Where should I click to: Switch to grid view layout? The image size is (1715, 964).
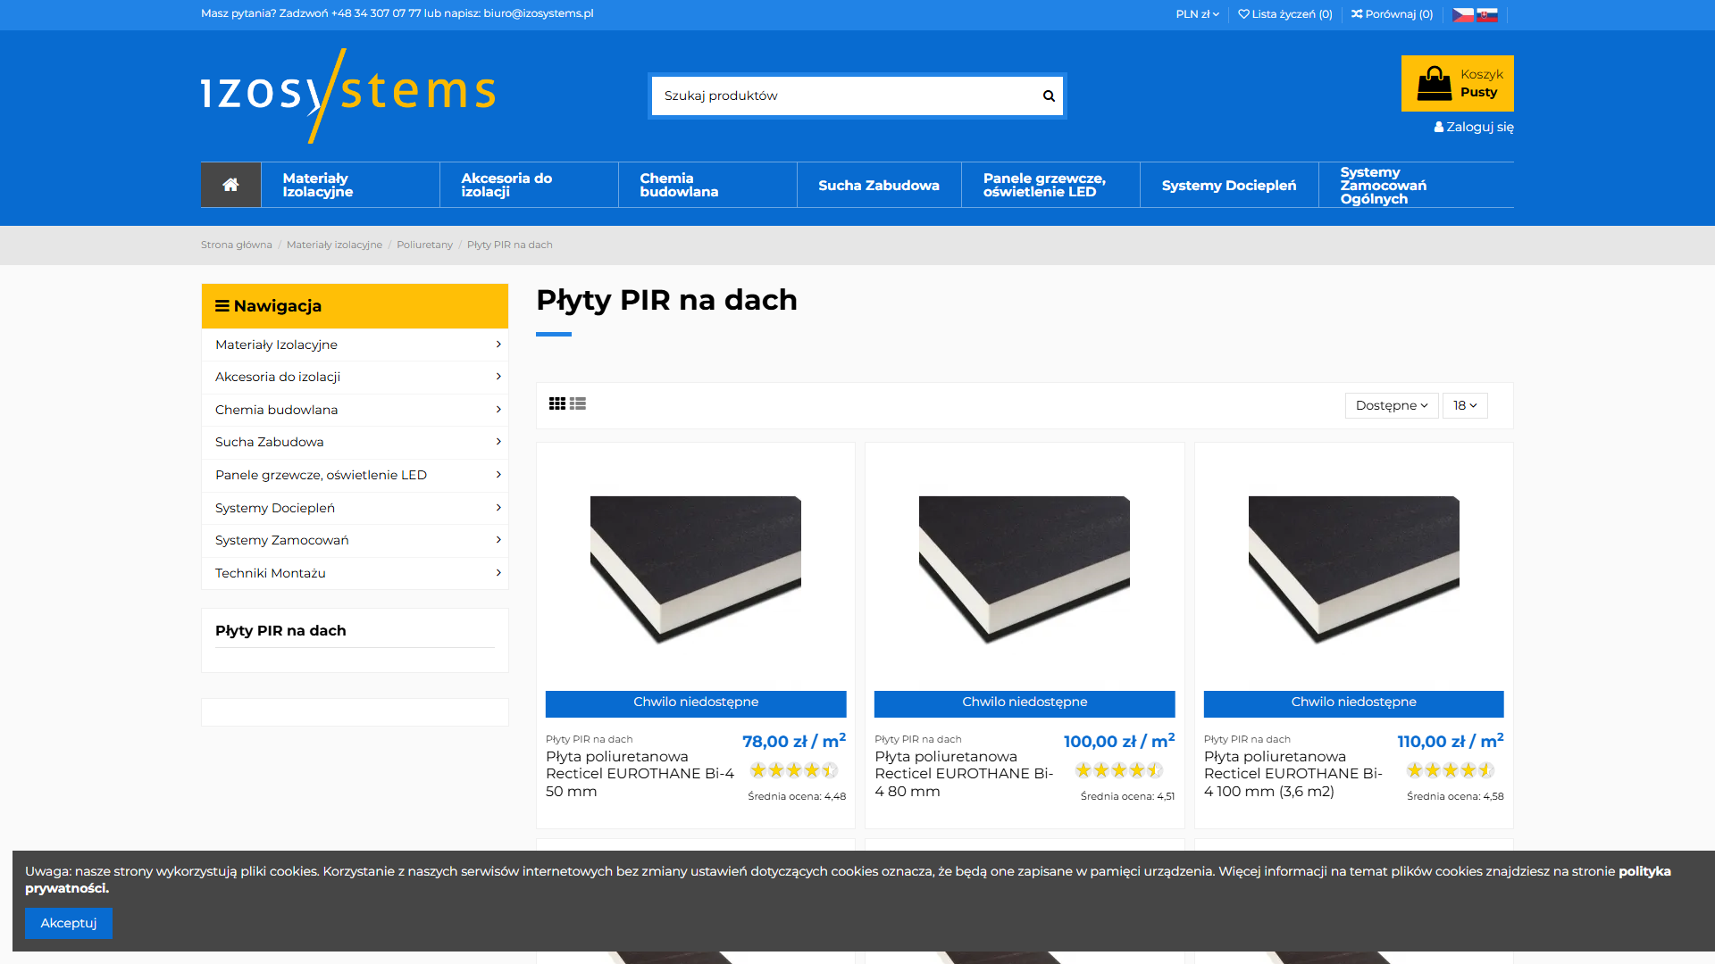pyautogui.click(x=557, y=403)
